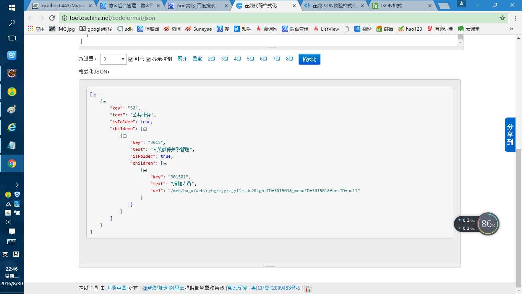Image resolution: width=522 pixels, height=294 pixels.
Task: Collapse the object containing key "3015"
Action: point(125,136)
